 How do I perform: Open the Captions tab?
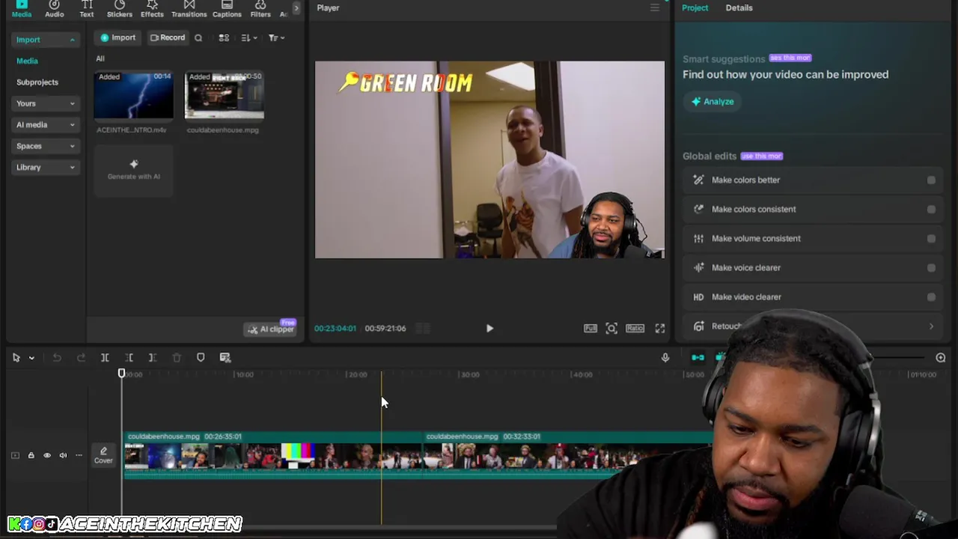227,9
